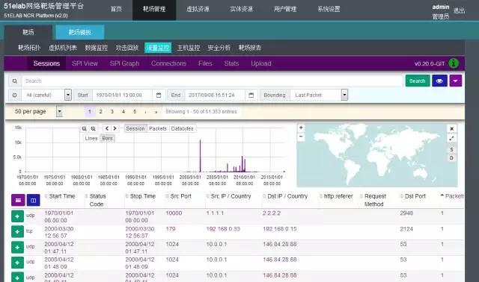Expand the world map with resize icon
The image size is (479, 282).
coord(451,139)
